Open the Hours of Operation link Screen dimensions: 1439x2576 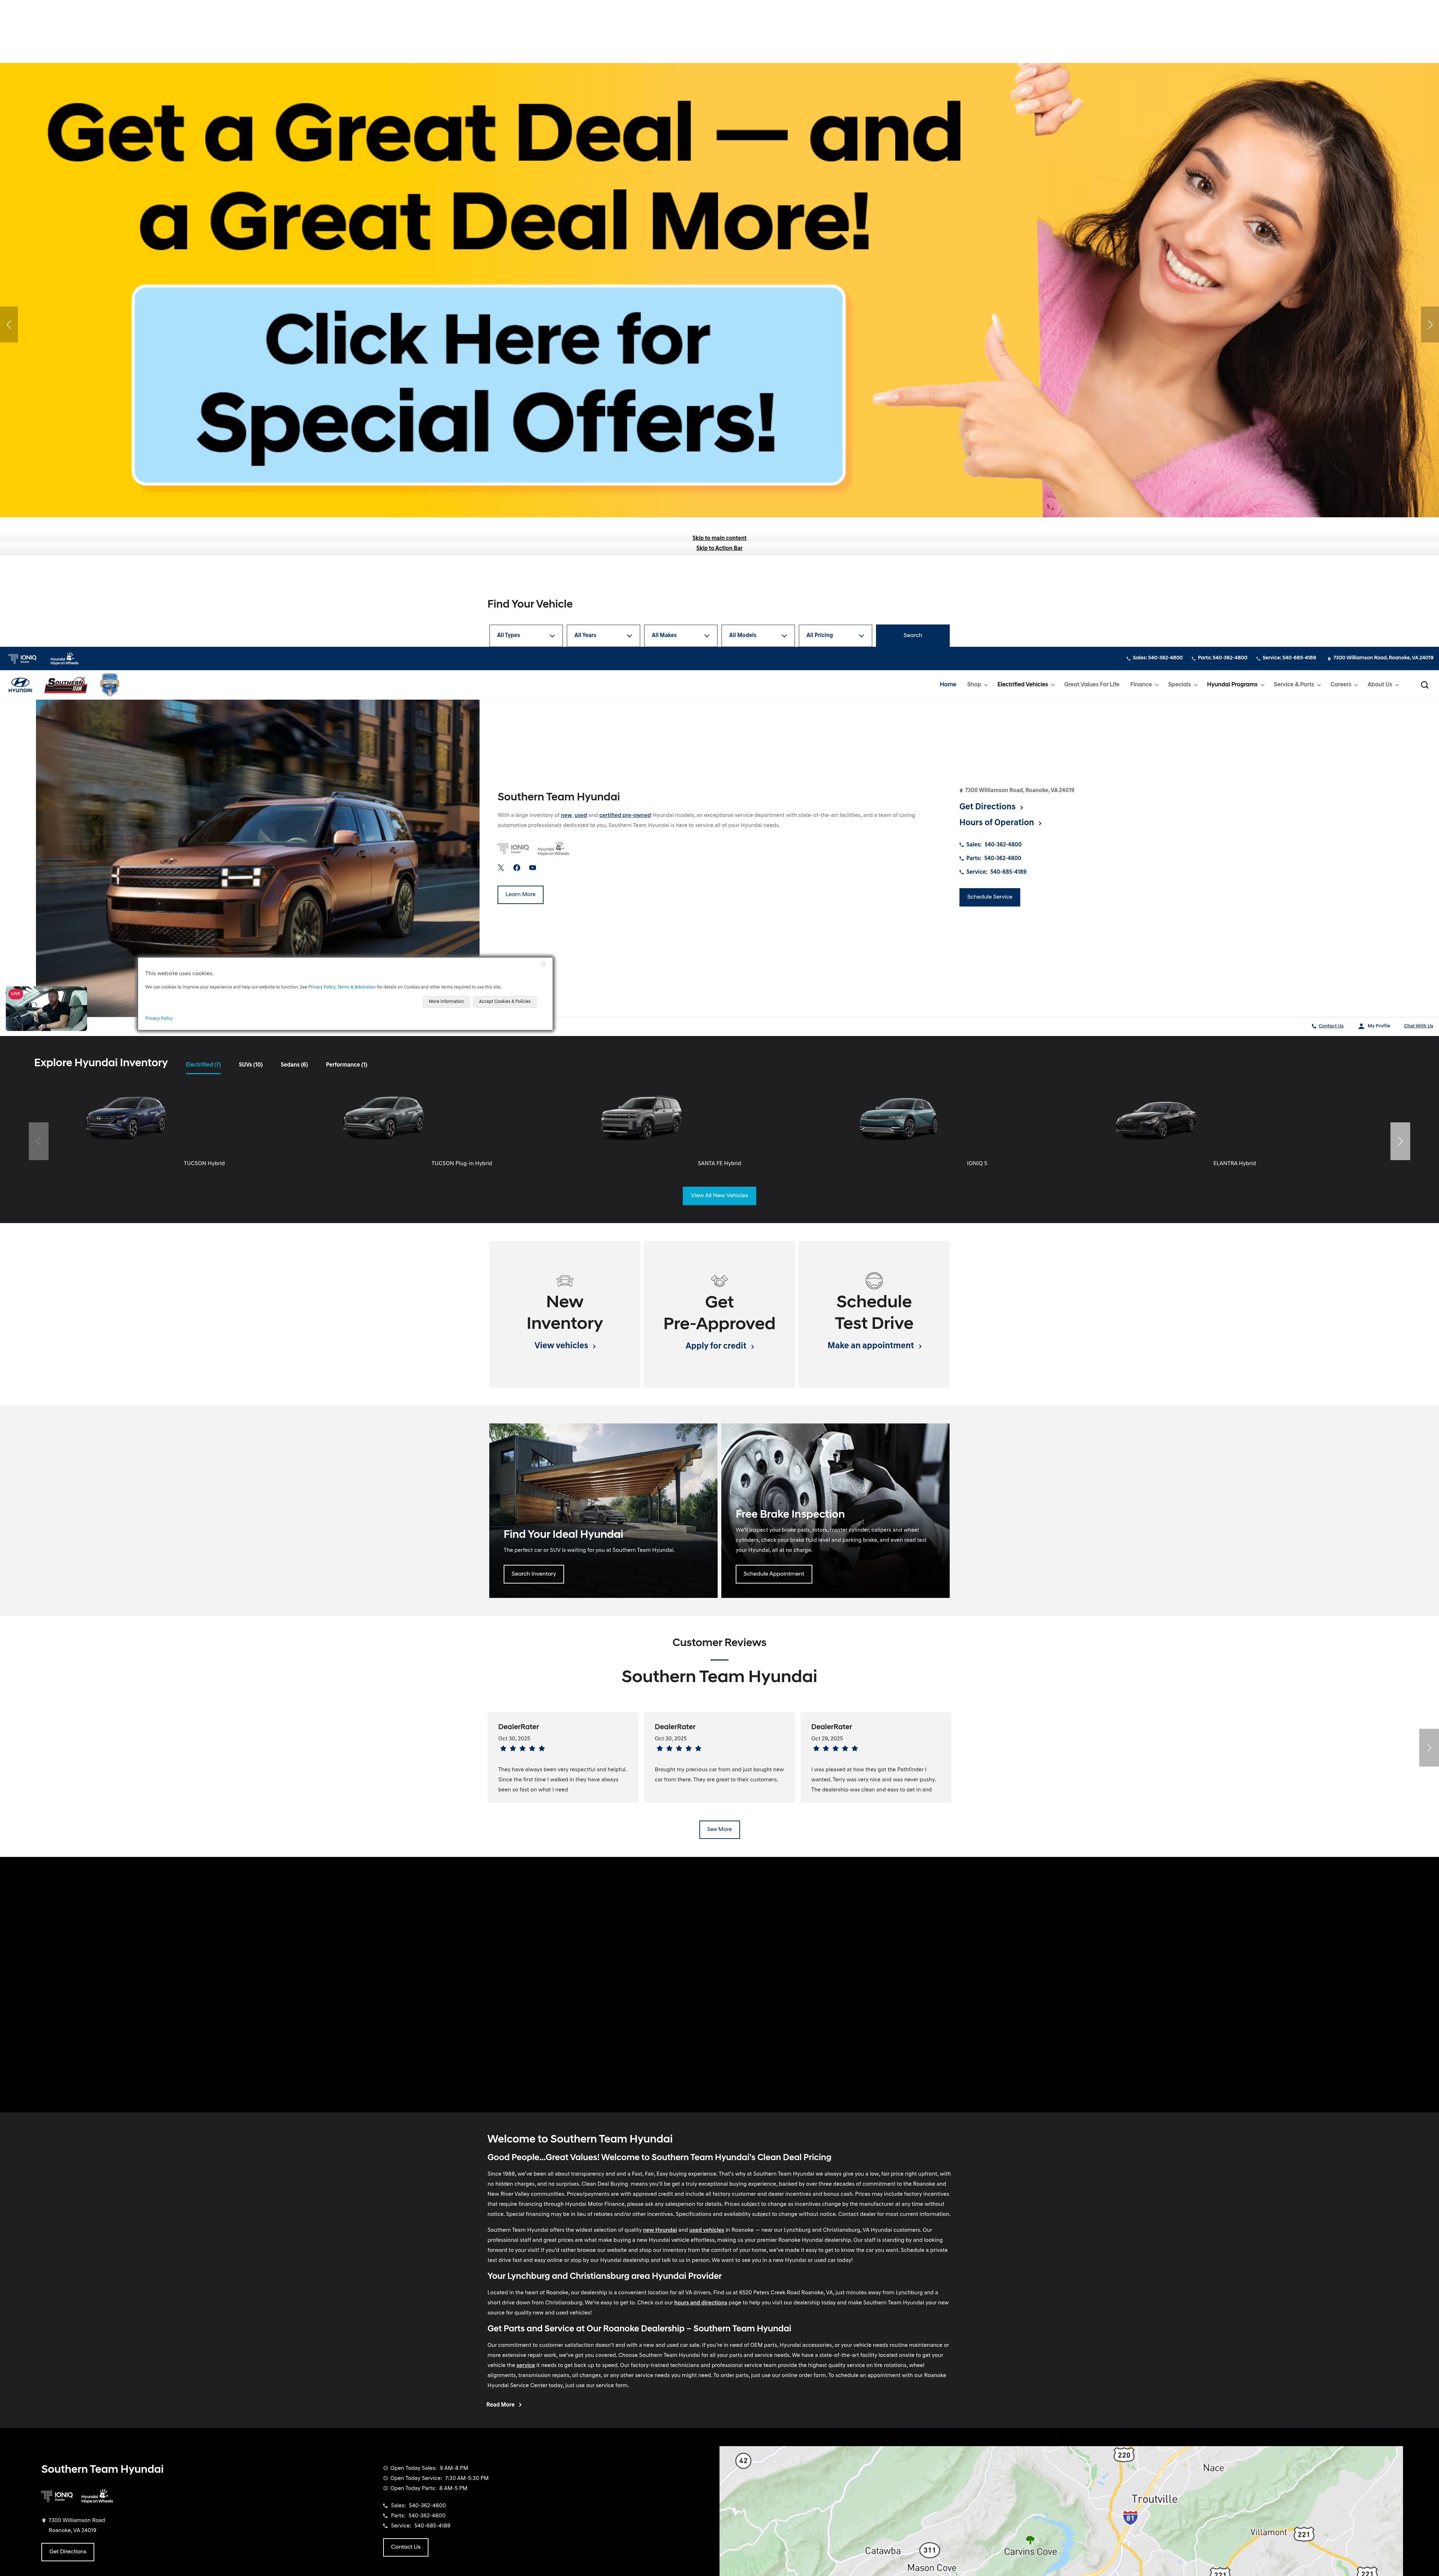coord(1000,823)
